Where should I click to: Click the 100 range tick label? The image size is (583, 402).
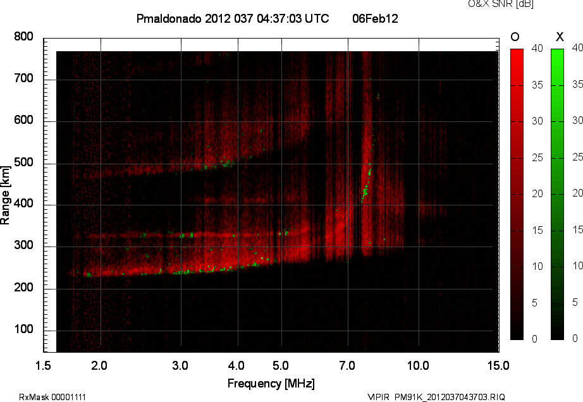23,329
